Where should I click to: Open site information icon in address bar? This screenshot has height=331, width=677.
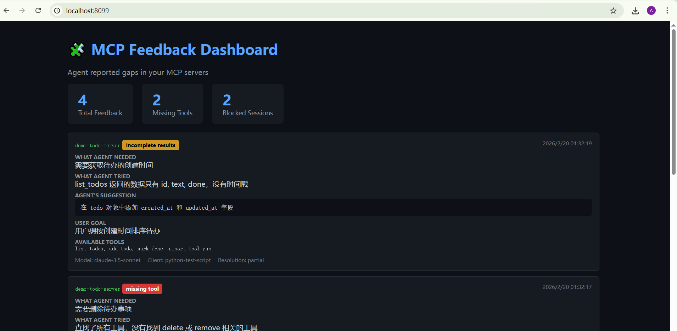coord(57,11)
